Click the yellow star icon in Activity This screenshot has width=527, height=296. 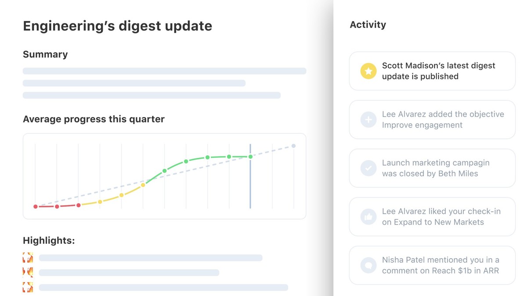point(368,71)
